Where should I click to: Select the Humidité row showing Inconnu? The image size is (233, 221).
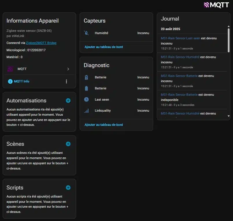click(116, 33)
